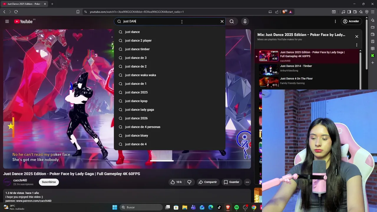Choose the suggestion 'just dance bluey'
The image size is (377, 212).
(x=169, y=135)
